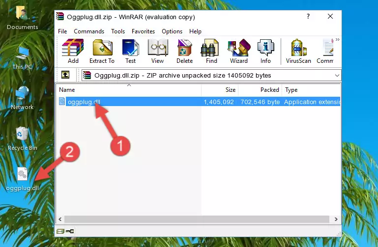
Task: Select the This PC desktop icon
Action: [22, 58]
